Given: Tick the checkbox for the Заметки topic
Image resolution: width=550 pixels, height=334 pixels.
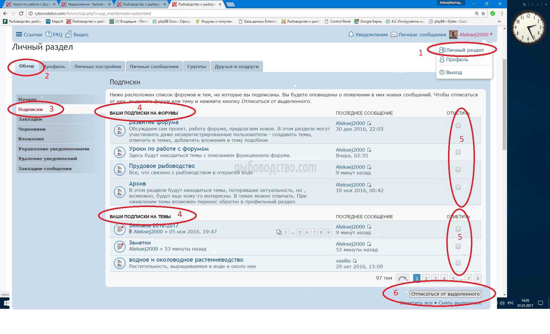Looking at the screenshot, I should click(x=458, y=246).
